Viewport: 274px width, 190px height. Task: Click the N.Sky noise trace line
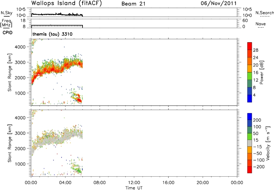point(57,14)
